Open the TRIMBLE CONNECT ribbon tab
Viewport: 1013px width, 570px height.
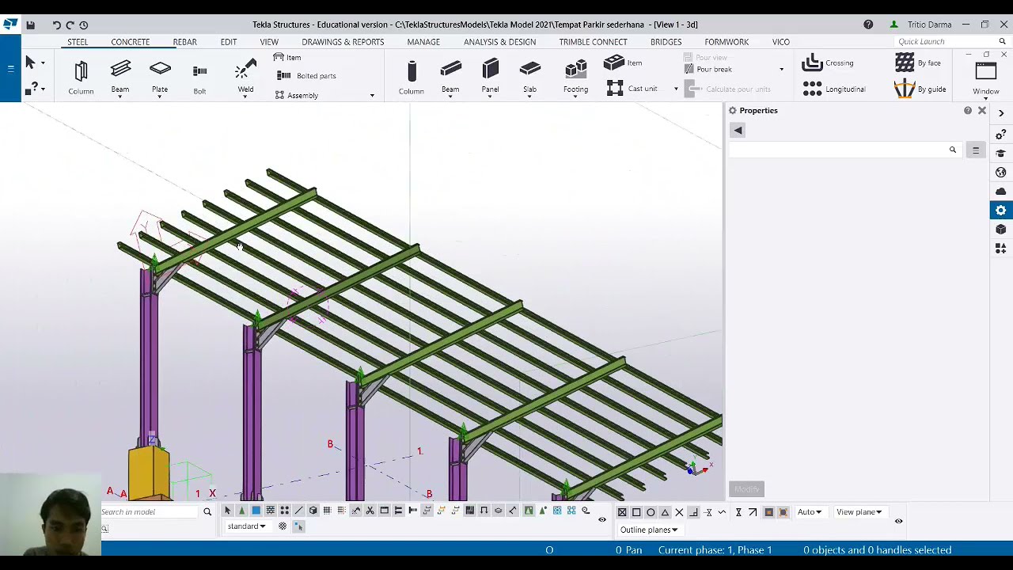click(x=593, y=42)
